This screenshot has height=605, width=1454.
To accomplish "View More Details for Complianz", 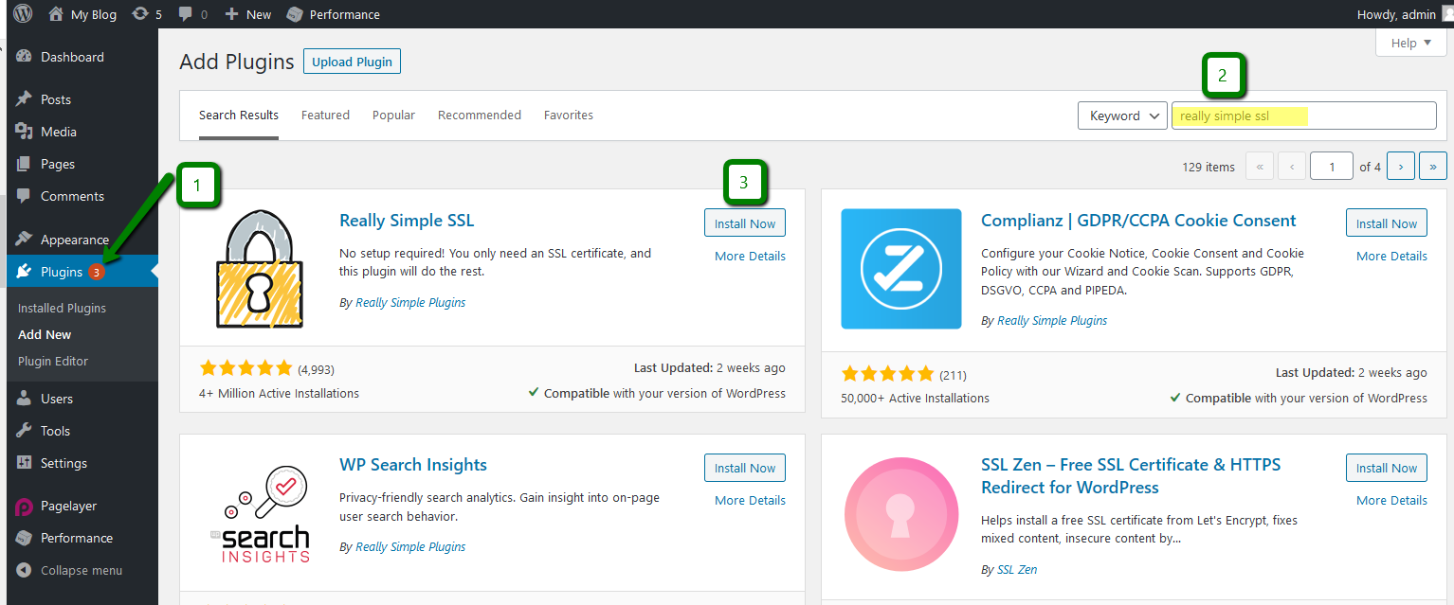I will (x=1391, y=256).
